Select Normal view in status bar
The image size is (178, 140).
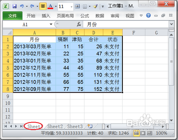pos(136,133)
